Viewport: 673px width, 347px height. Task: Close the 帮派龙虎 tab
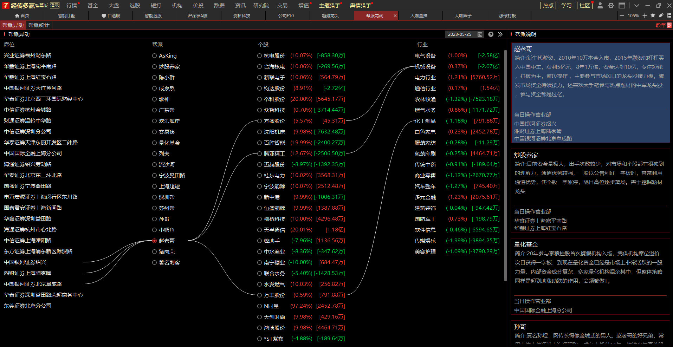pyautogui.click(x=395, y=16)
